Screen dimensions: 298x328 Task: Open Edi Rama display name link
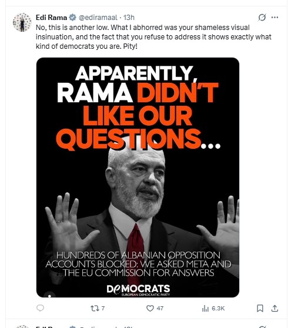52,18
